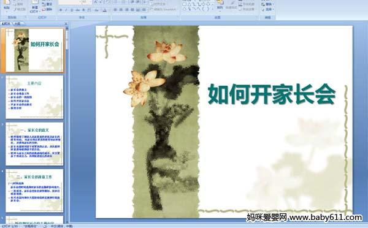Viewport: 368px width, 228px height.
Task: Click the theme name in status bar
Action: (31, 226)
